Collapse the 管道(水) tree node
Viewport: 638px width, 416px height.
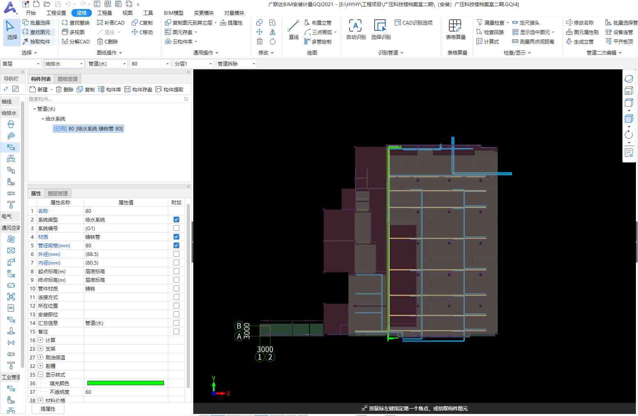pyautogui.click(x=34, y=109)
